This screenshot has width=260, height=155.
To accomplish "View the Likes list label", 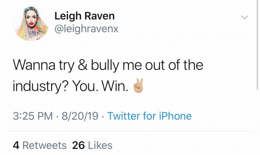I will point(100,146).
